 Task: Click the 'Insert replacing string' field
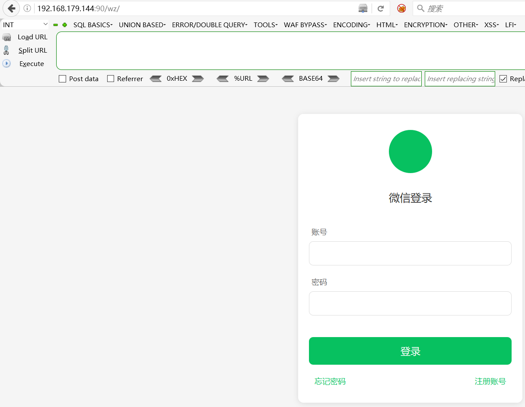click(460, 79)
